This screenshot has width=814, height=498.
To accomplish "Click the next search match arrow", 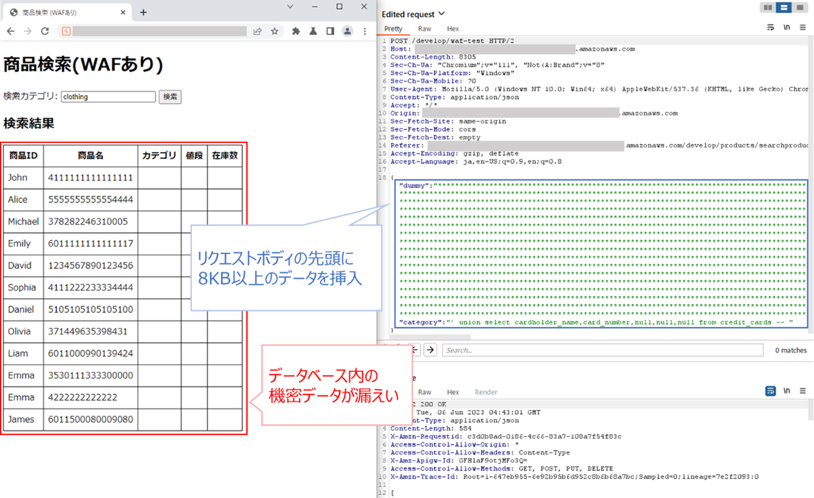I will point(430,350).
